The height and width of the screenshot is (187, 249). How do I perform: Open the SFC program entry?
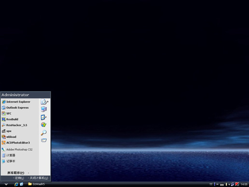[x=20, y=114]
